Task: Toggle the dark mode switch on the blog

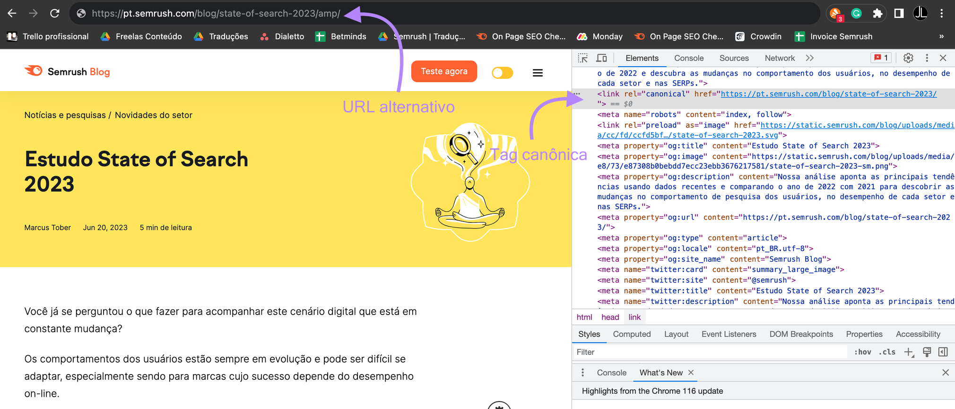Action: [502, 73]
